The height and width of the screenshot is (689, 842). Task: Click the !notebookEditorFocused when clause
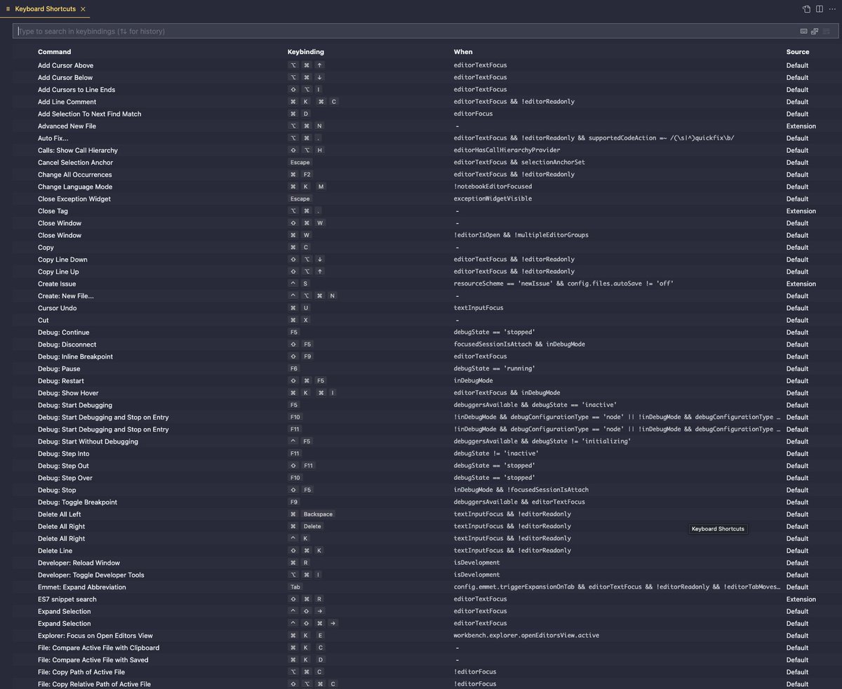point(493,187)
